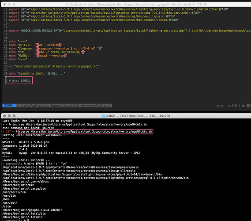Click '/Users/benjamin/.pyenv/shims' path line
This screenshot has height=221, width=251.
coord(26,182)
